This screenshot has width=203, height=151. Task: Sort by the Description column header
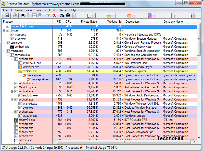(x=143, y=22)
